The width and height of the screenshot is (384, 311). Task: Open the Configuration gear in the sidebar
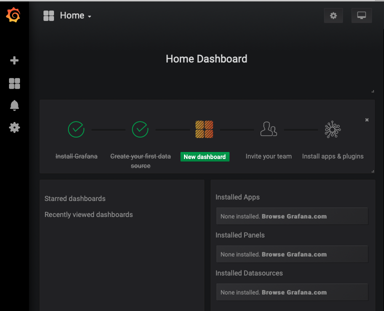[x=14, y=127]
